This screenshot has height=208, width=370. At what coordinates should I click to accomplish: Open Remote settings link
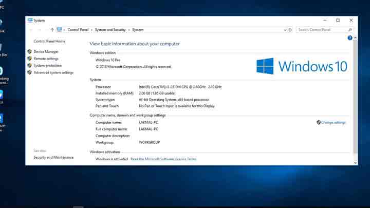click(46, 59)
